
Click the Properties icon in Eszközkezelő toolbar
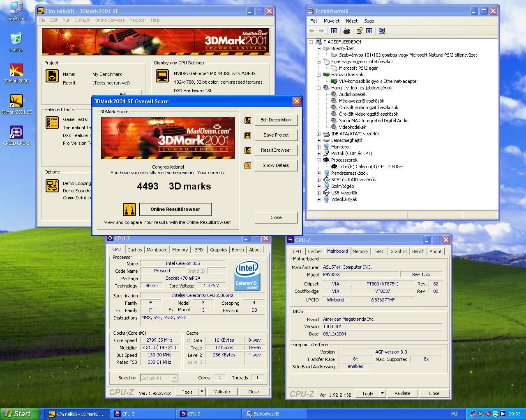360,31
